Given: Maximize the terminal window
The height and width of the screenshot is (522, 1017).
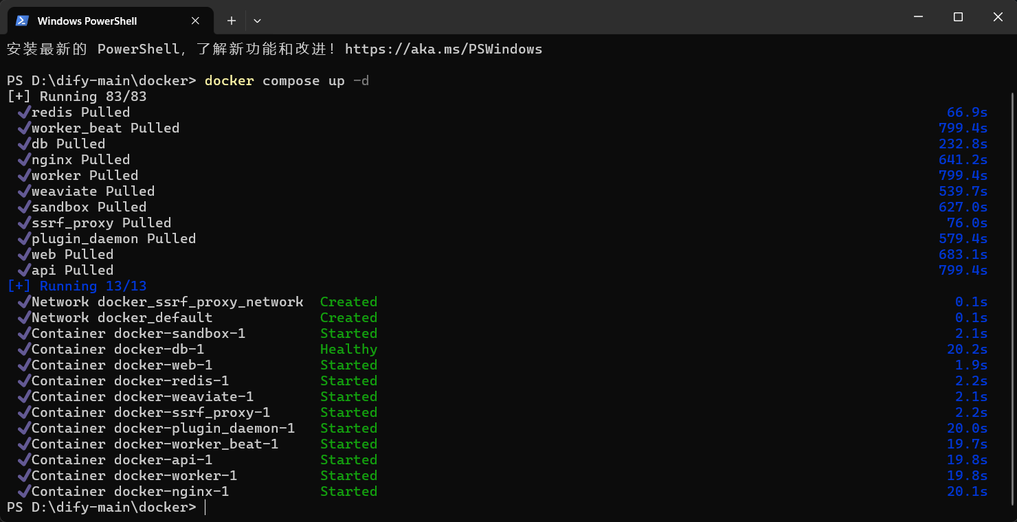Looking at the screenshot, I should [958, 17].
